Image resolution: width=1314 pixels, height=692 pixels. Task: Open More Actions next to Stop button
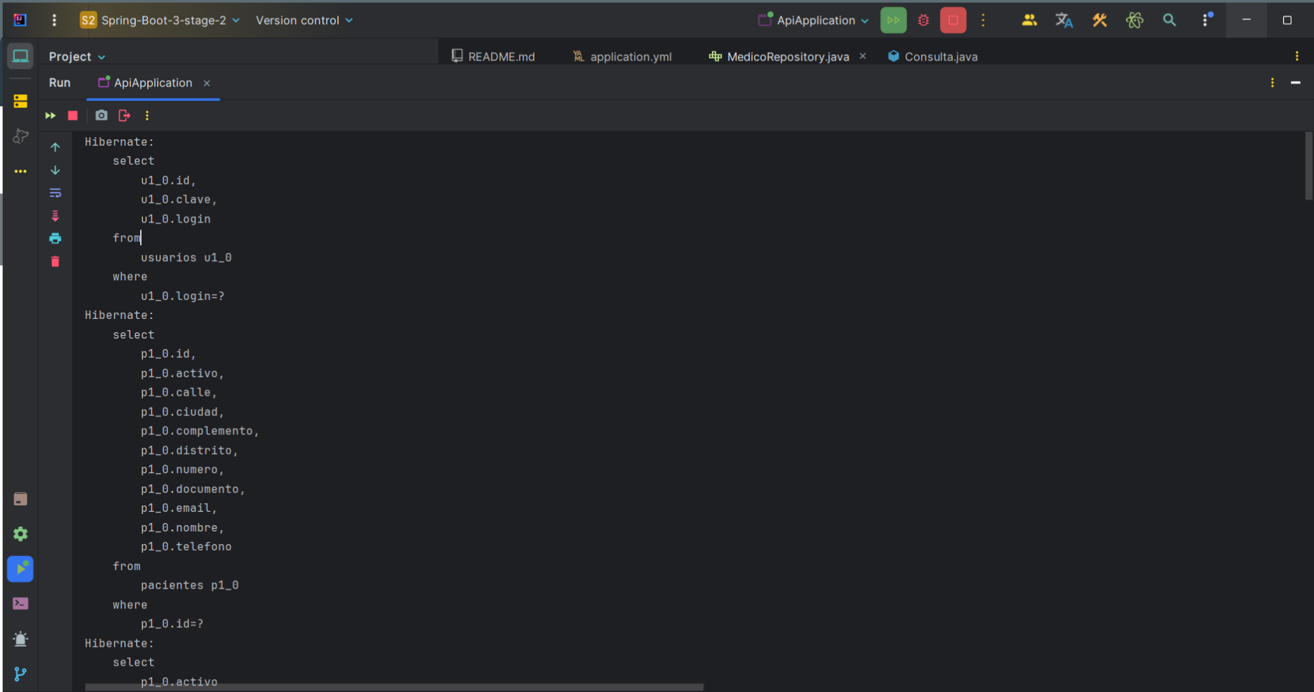tap(984, 20)
